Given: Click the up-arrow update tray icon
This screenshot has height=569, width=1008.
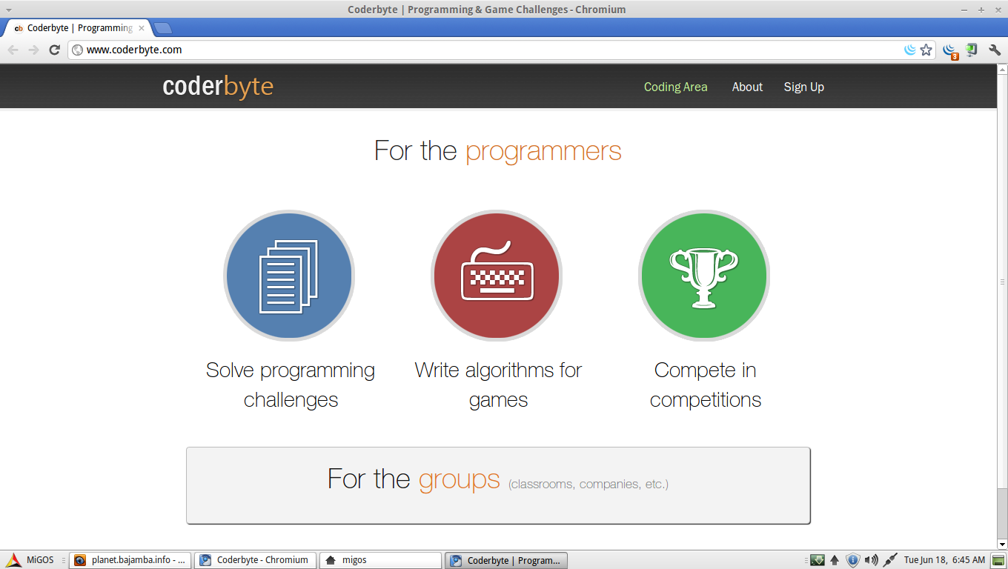Looking at the screenshot, I should pyautogui.click(x=835, y=560).
